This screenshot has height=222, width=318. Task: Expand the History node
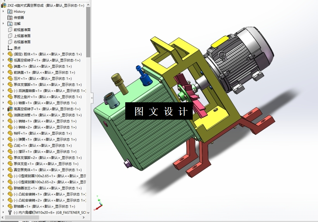click(3, 12)
